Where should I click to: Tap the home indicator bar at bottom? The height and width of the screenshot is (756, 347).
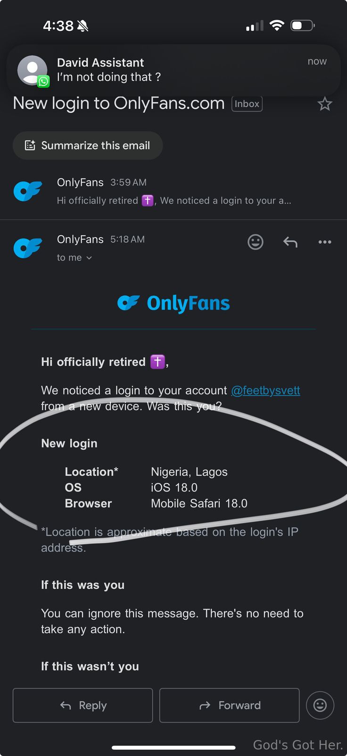coord(173,747)
